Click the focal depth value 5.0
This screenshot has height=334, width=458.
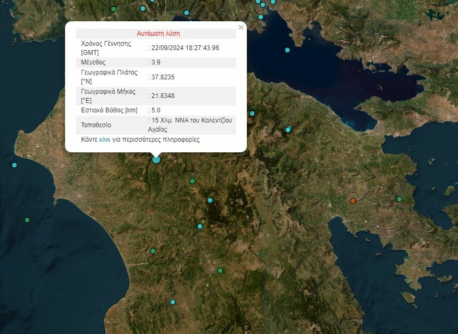point(156,110)
